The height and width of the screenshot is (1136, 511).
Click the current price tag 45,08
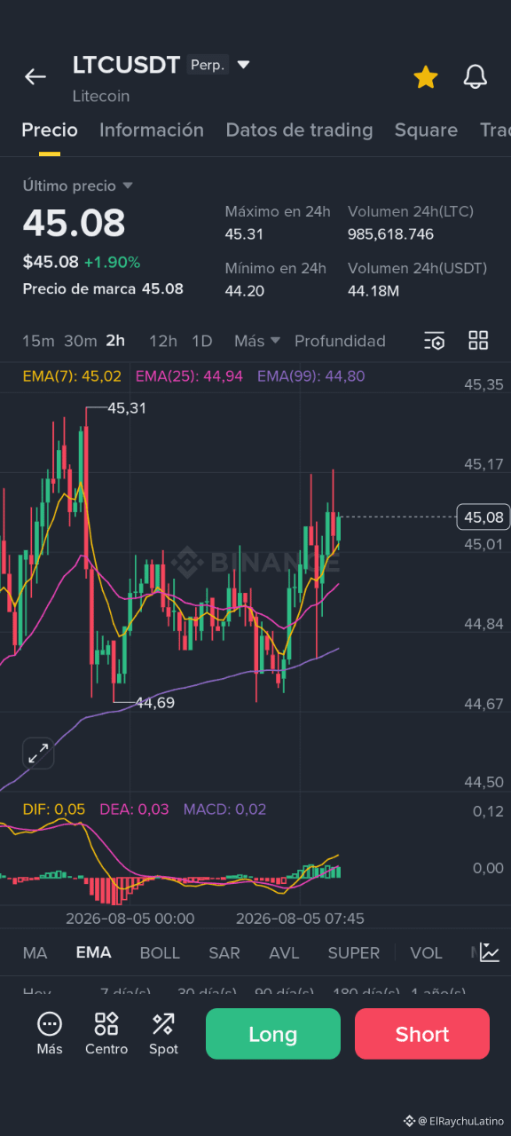pos(483,517)
